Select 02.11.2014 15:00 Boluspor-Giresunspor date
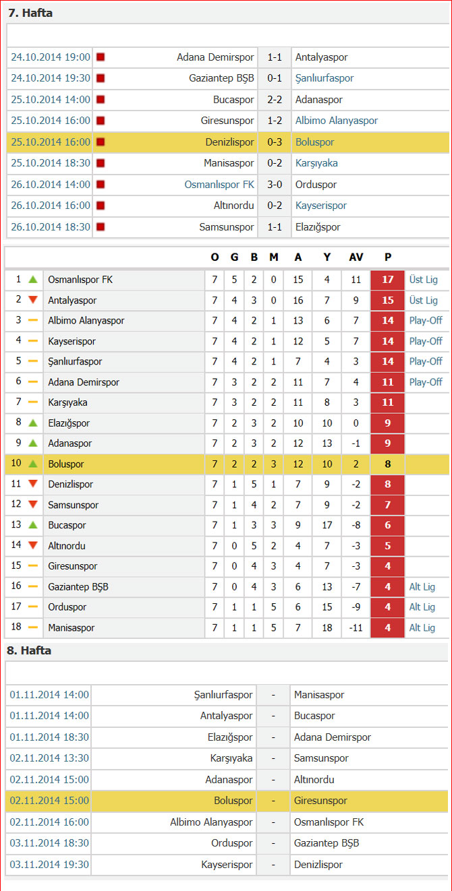 click(x=49, y=801)
